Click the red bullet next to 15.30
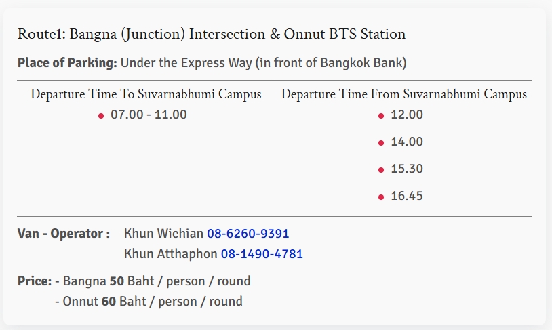 click(381, 170)
